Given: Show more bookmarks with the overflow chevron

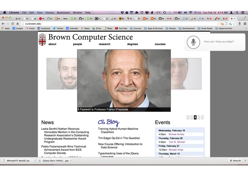Looking at the screenshot, I should 246,29.
